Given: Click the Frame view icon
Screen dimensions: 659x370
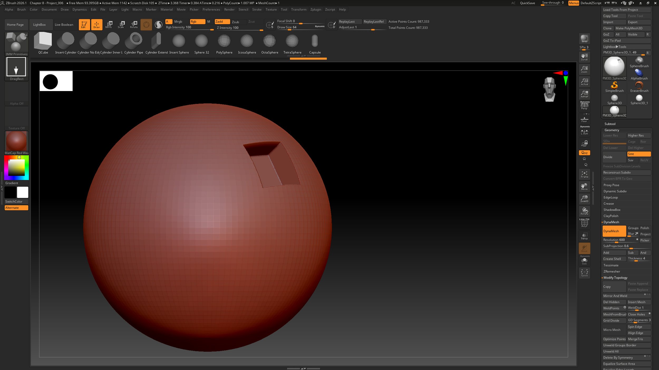Looking at the screenshot, I should click(x=584, y=174).
